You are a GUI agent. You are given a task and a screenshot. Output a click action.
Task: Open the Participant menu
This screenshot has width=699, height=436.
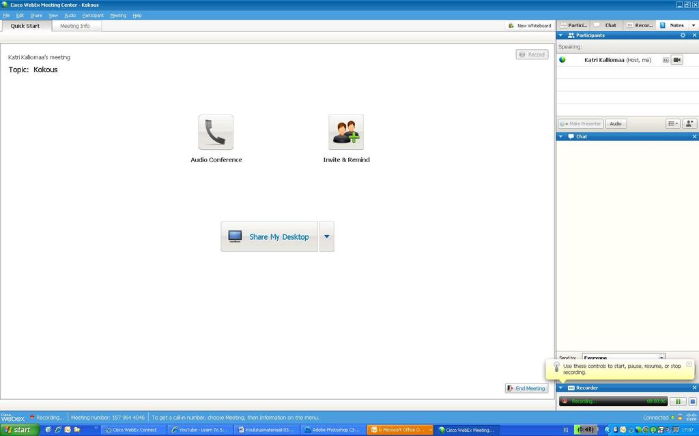[93, 16]
